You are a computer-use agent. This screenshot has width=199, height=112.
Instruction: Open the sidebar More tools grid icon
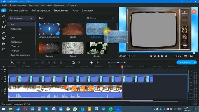[3, 49]
